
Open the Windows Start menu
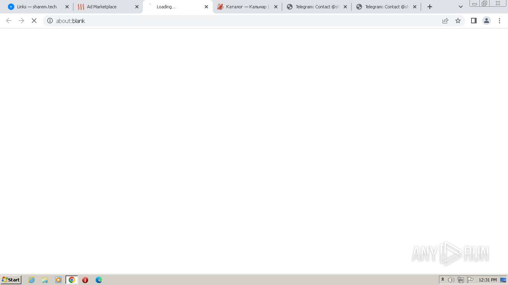pyautogui.click(x=11, y=280)
